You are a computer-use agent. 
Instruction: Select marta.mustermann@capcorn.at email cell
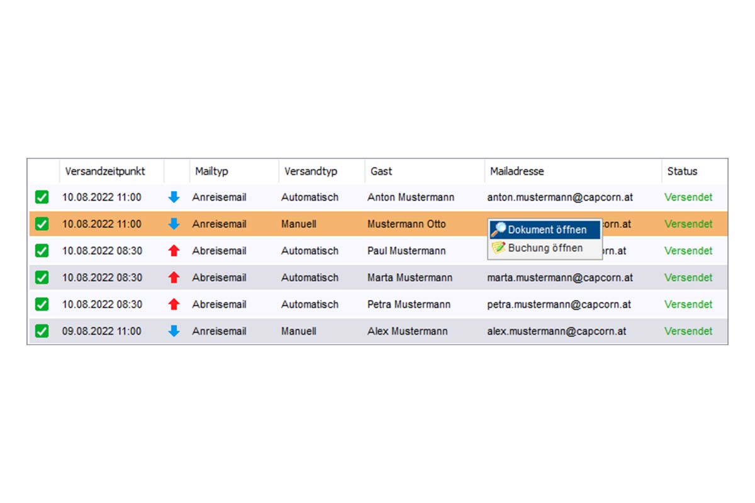pos(560,277)
